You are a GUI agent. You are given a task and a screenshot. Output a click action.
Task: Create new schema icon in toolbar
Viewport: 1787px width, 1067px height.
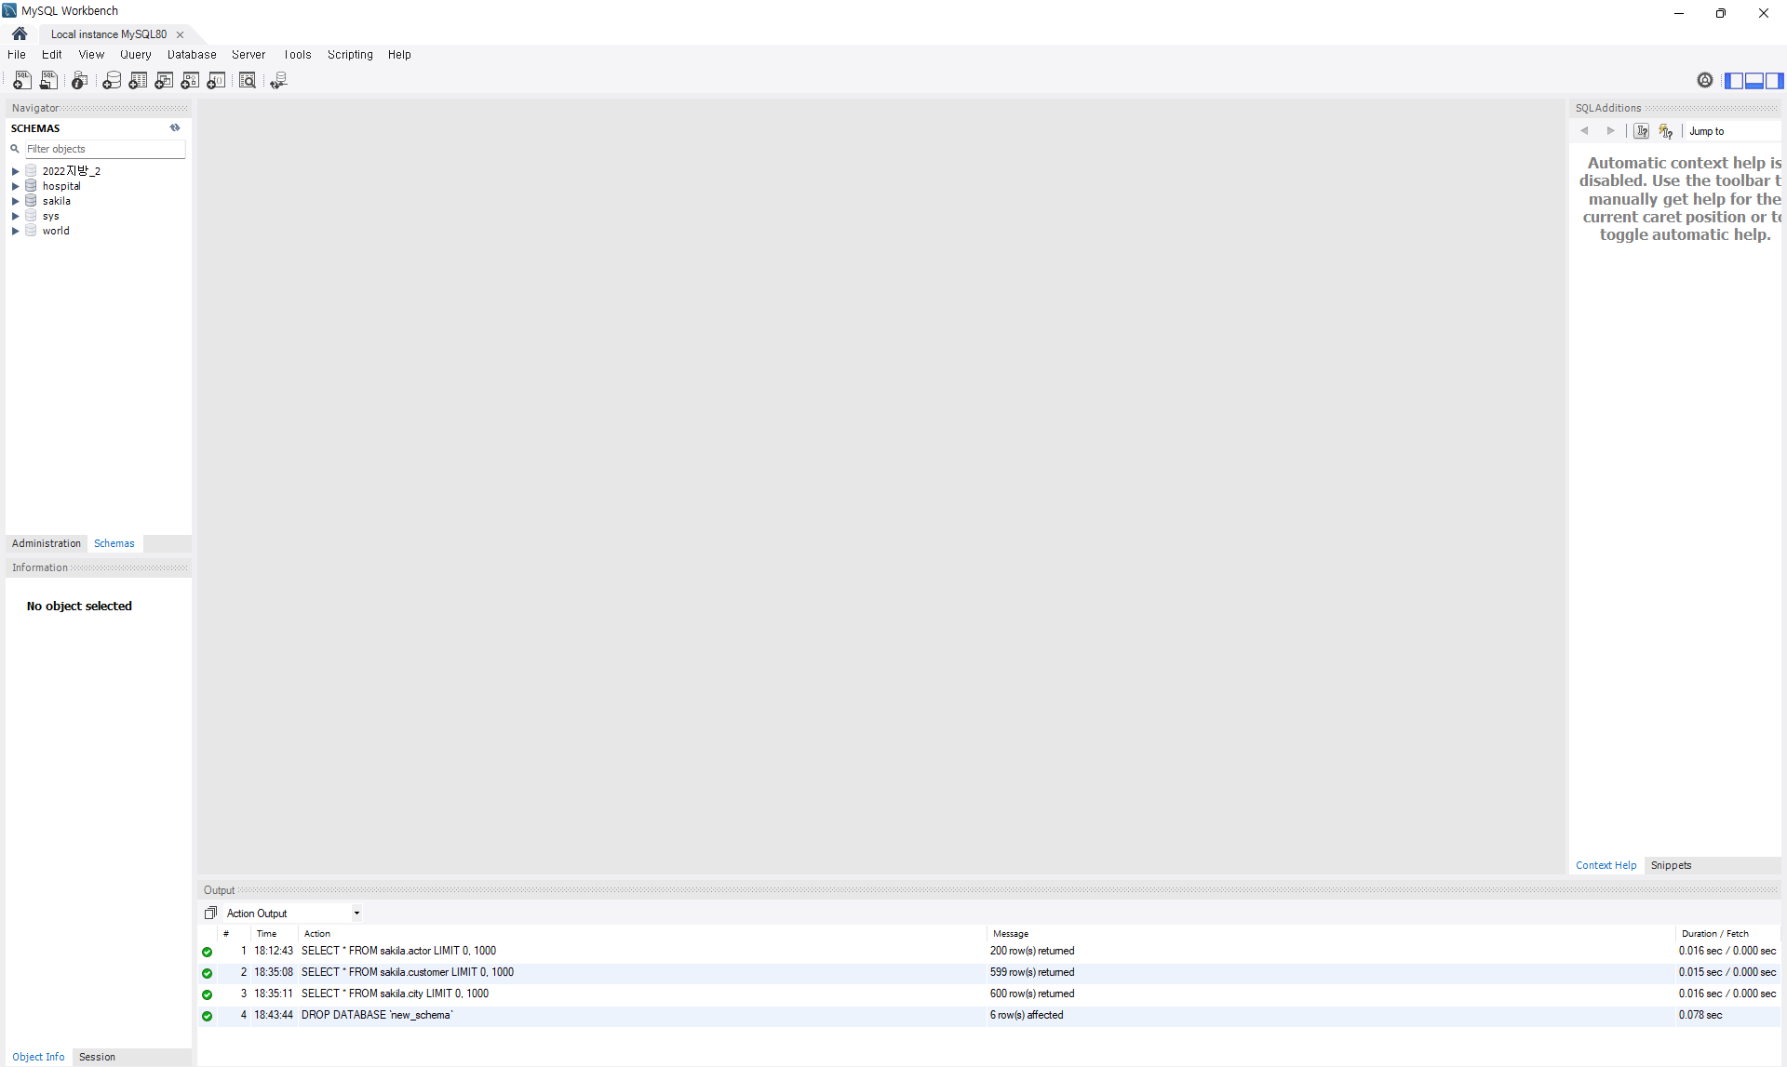click(x=112, y=81)
